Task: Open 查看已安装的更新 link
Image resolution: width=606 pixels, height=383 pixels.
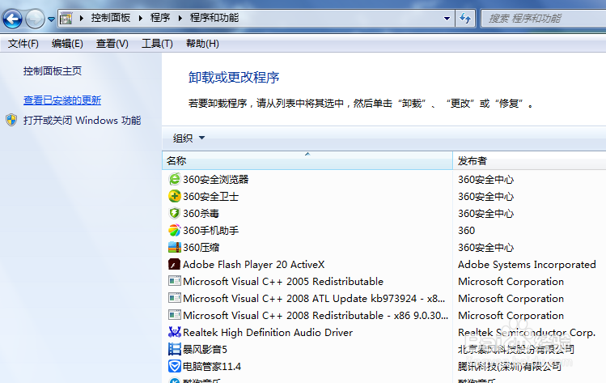Action: click(62, 100)
